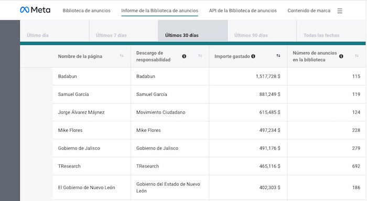Click the 615,485 $ amount
The image size is (367, 201).
269,112
